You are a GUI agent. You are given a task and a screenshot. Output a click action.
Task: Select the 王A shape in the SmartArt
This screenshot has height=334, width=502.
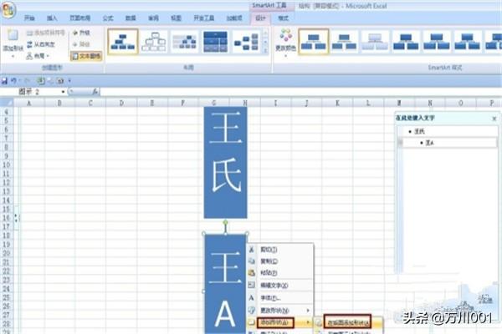(225, 284)
